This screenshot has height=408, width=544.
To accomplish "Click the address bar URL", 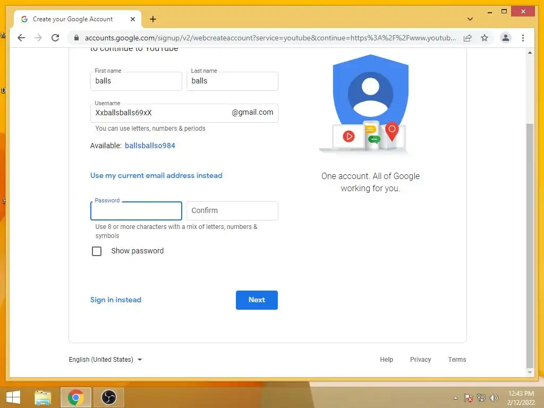I will [270, 38].
